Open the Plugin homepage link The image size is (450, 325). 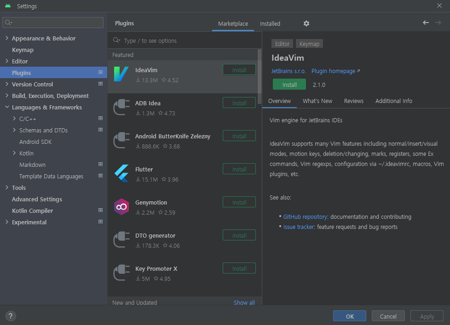(333, 71)
